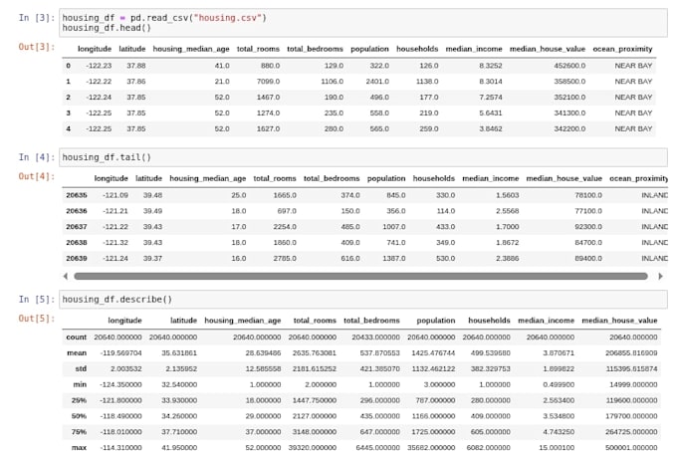The height and width of the screenshot is (451, 677).
Task: Click ocean_proximity header in head table
Action: pyautogui.click(x=622, y=49)
